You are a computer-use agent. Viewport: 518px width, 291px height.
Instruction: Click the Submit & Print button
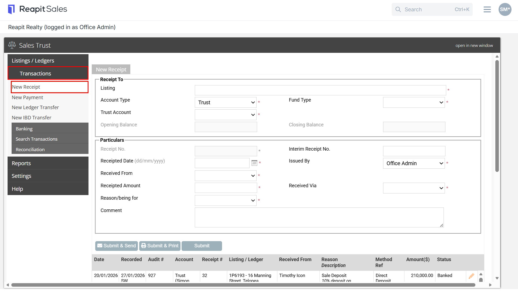(x=160, y=246)
